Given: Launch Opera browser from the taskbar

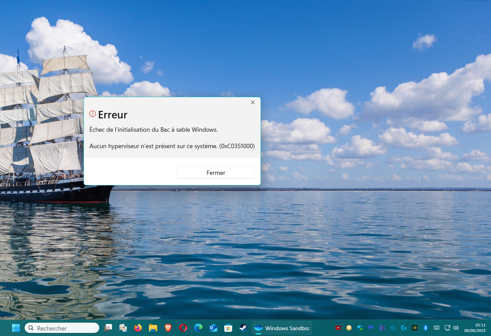Looking at the screenshot, I should click(x=183, y=328).
